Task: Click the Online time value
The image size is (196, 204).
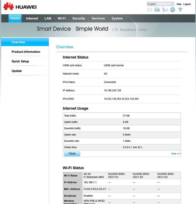Action: 133,147
